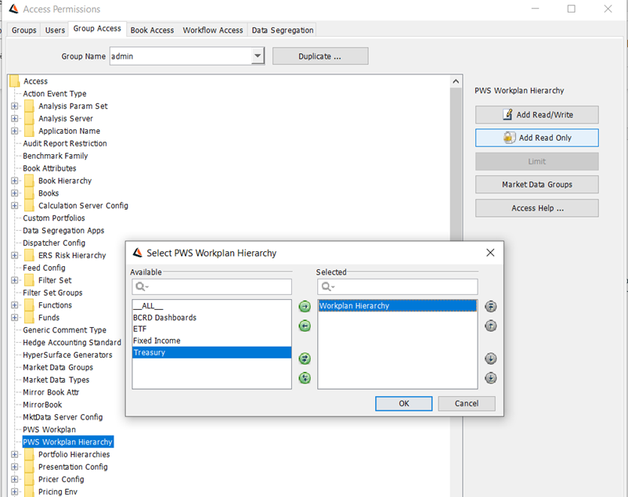Click the move-to-bottom arrow icon

coord(491,378)
